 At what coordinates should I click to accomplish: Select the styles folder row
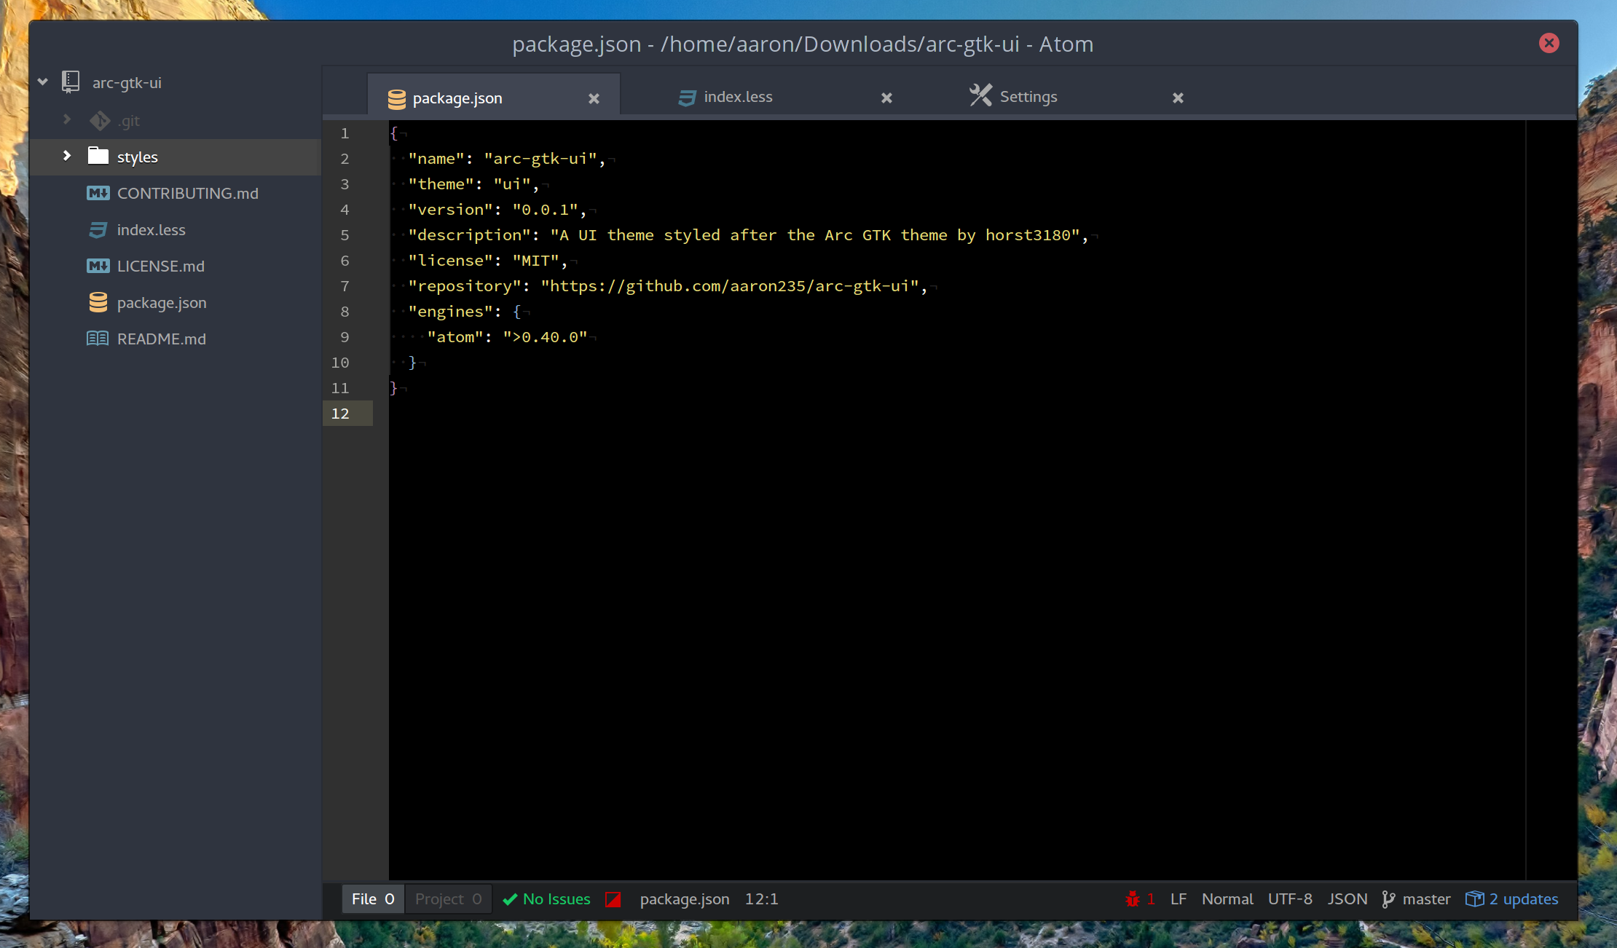click(x=176, y=157)
